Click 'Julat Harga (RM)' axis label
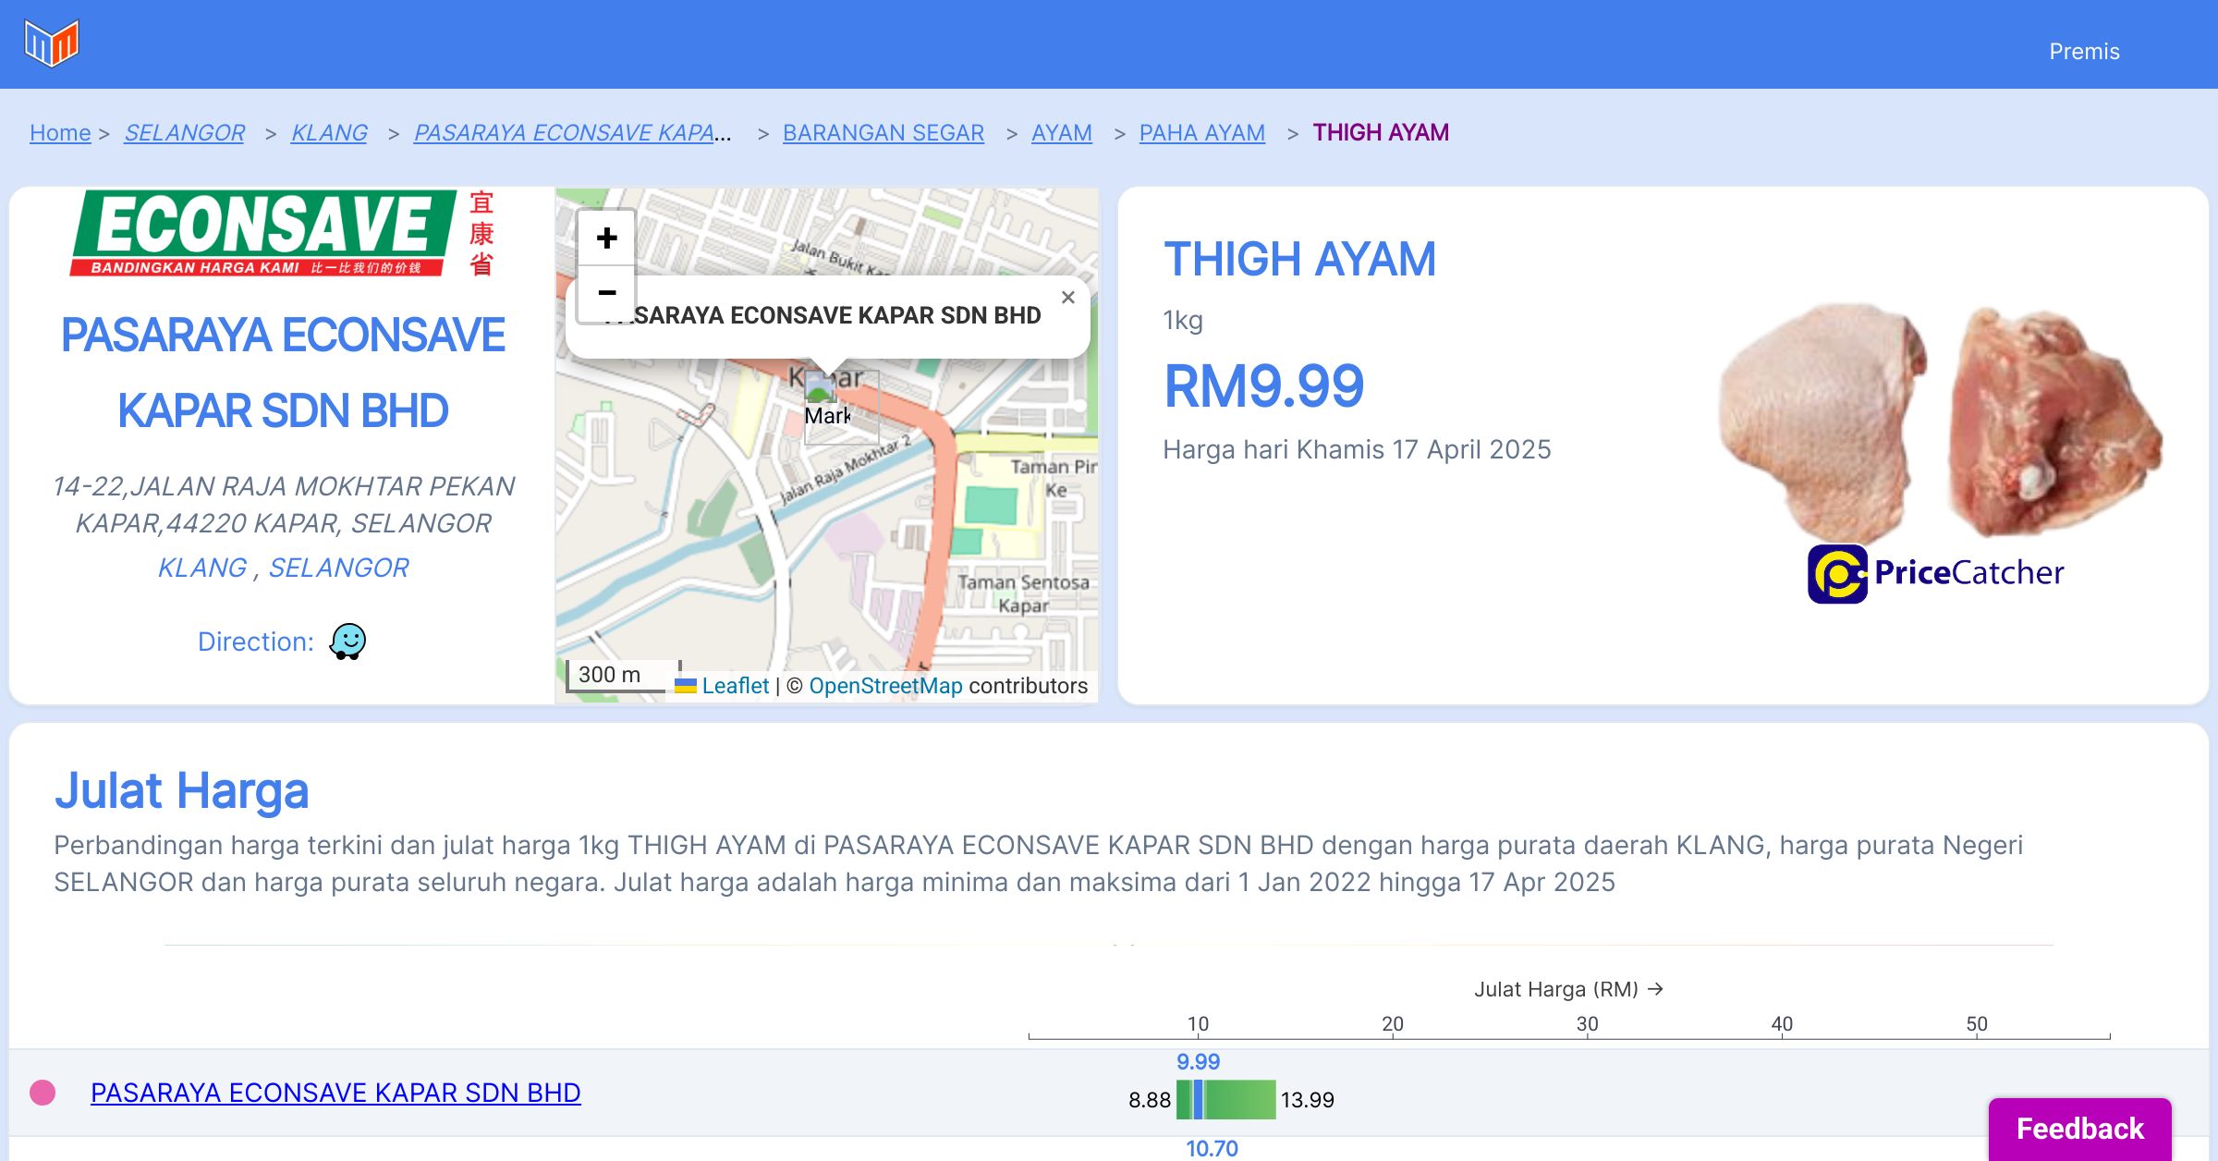Viewport: 2218px width, 1161px height. 1569,989
